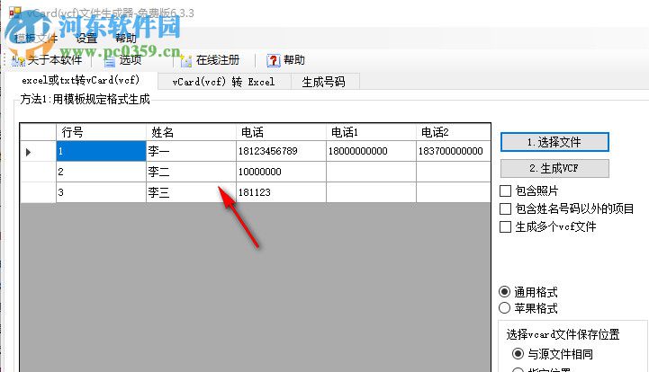Open the 帮助 menu in menu bar
Screen dimensions: 649x372
point(126,38)
